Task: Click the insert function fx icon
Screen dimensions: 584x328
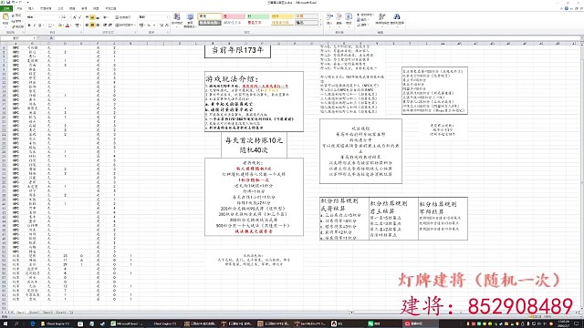Action: click(x=51, y=38)
